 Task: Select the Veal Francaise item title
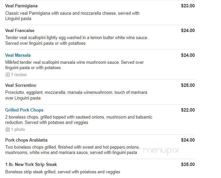click(20, 31)
